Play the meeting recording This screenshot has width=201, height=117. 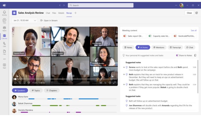point(15,83)
